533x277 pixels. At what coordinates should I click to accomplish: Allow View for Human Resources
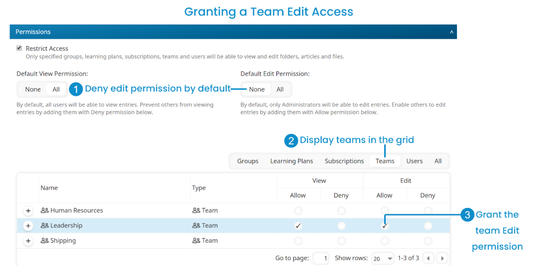point(298,211)
